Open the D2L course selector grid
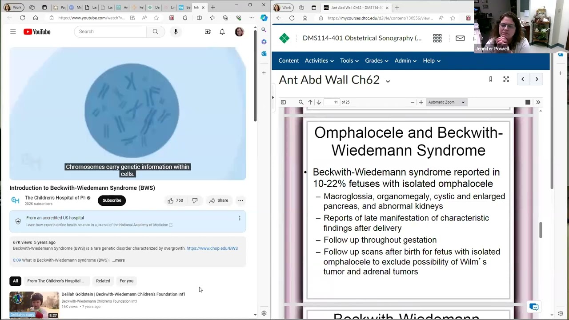This screenshot has height=320, width=569. coord(437,38)
